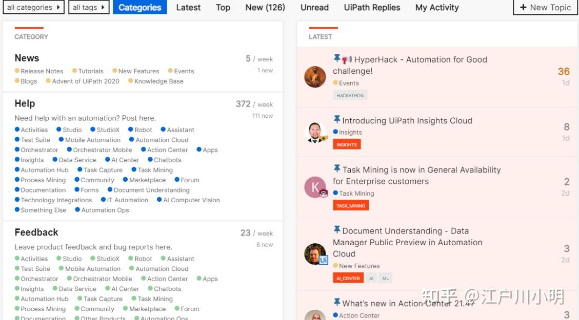This screenshot has width=579, height=320.
Task: Click the megaphone icon next to HyperHack title
Action: [x=346, y=59]
